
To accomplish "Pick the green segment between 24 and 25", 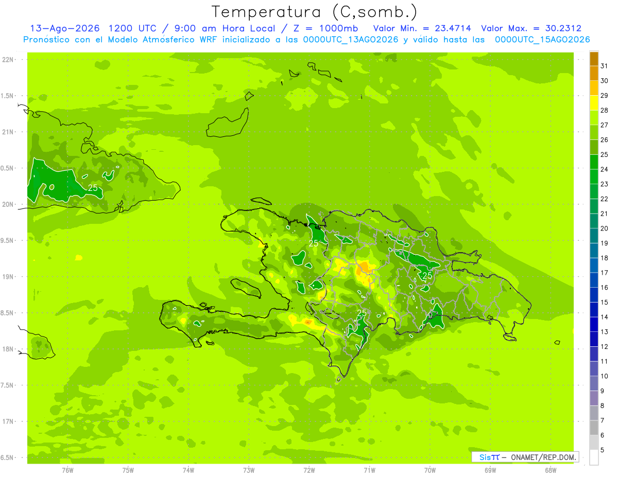I will pos(594,162).
